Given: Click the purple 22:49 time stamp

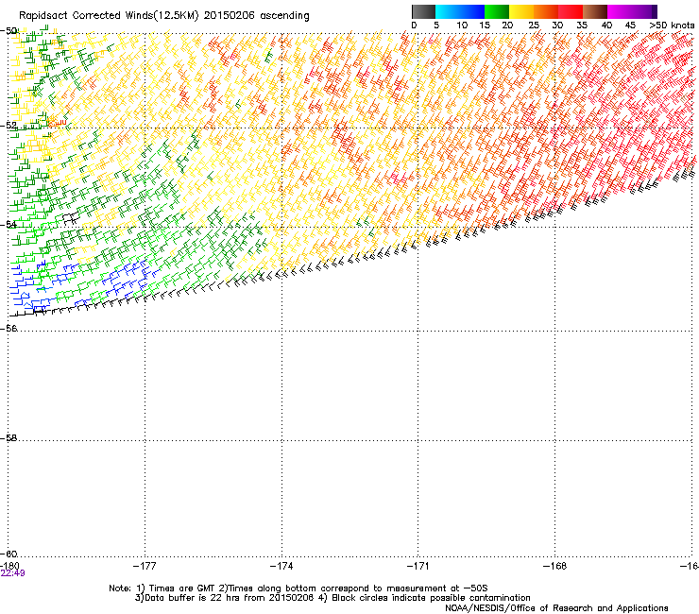Looking at the screenshot, I should pos(12,573).
